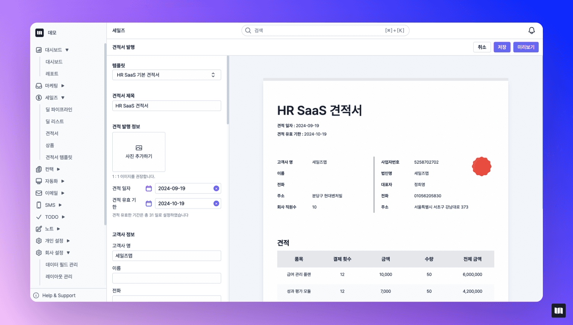Expand the 개인 설정 section arrow

pyautogui.click(x=68, y=241)
